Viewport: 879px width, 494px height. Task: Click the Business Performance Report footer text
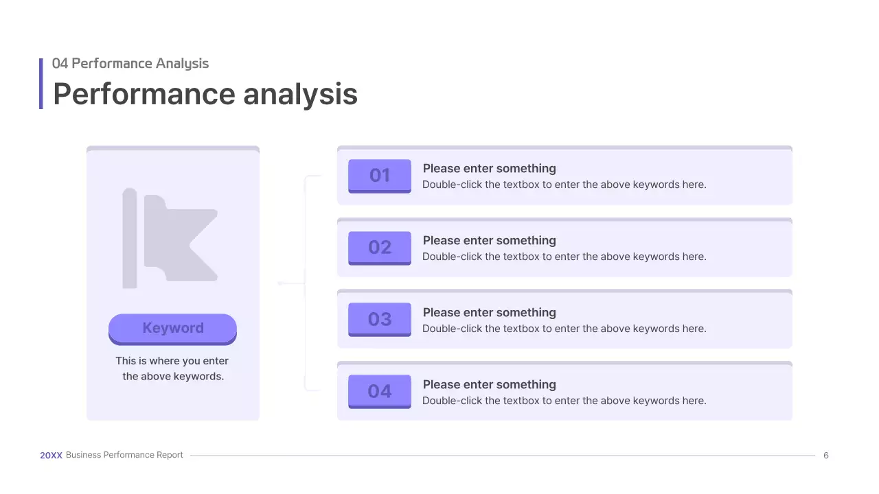[x=124, y=455]
